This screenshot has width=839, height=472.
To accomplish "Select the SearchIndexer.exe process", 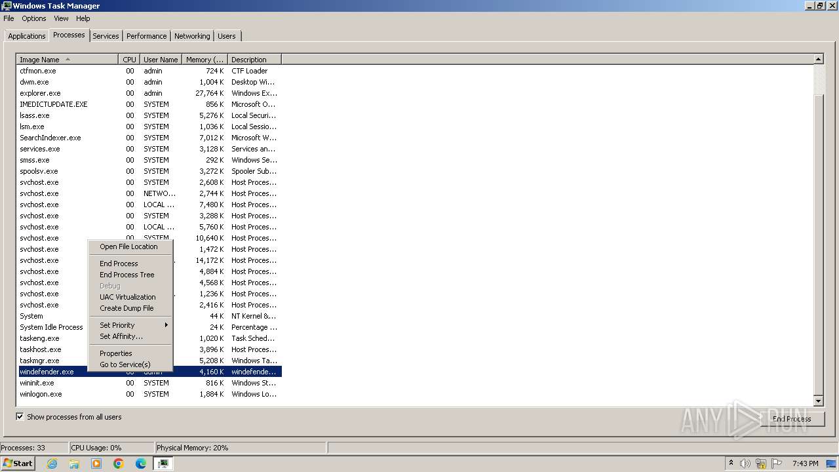I will coord(149,138).
